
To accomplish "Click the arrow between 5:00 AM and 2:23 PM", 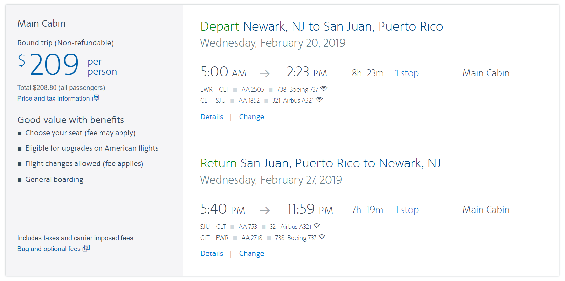I will point(265,74).
